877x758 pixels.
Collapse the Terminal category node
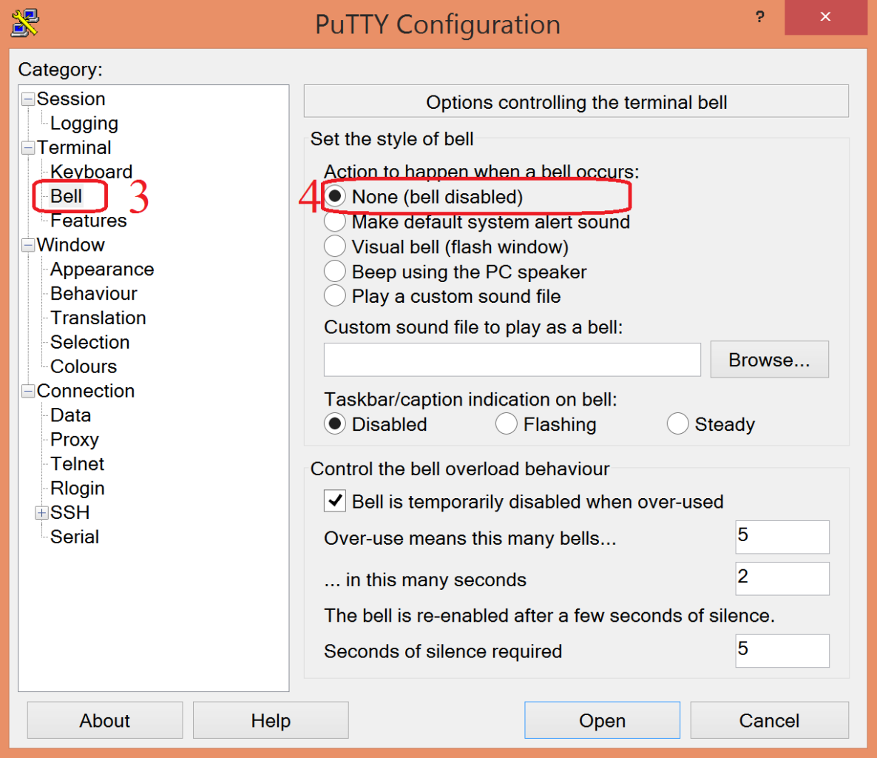[x=28, y=148]
